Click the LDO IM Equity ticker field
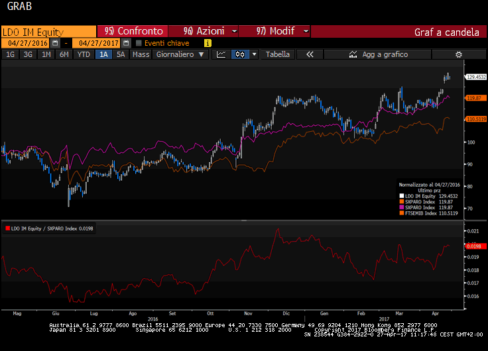Viewport: 488px width, 351px height. pyautogui.click(x=48, y=31)
